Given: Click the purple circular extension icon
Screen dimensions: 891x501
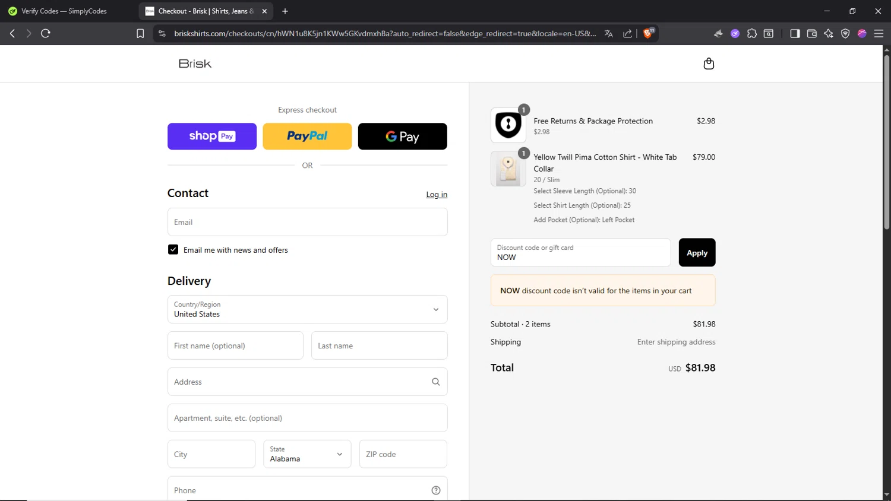Looking at the screenshot, I should 735,34.
